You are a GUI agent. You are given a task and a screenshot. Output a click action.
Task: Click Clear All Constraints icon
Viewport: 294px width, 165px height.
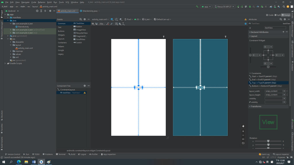coord(107,24)
